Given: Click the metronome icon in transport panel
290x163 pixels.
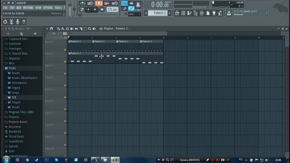Looking at the screenshot, I should (x=82, y=3).
